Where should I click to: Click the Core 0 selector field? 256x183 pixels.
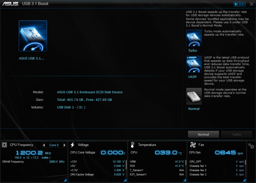coord(54,145)
